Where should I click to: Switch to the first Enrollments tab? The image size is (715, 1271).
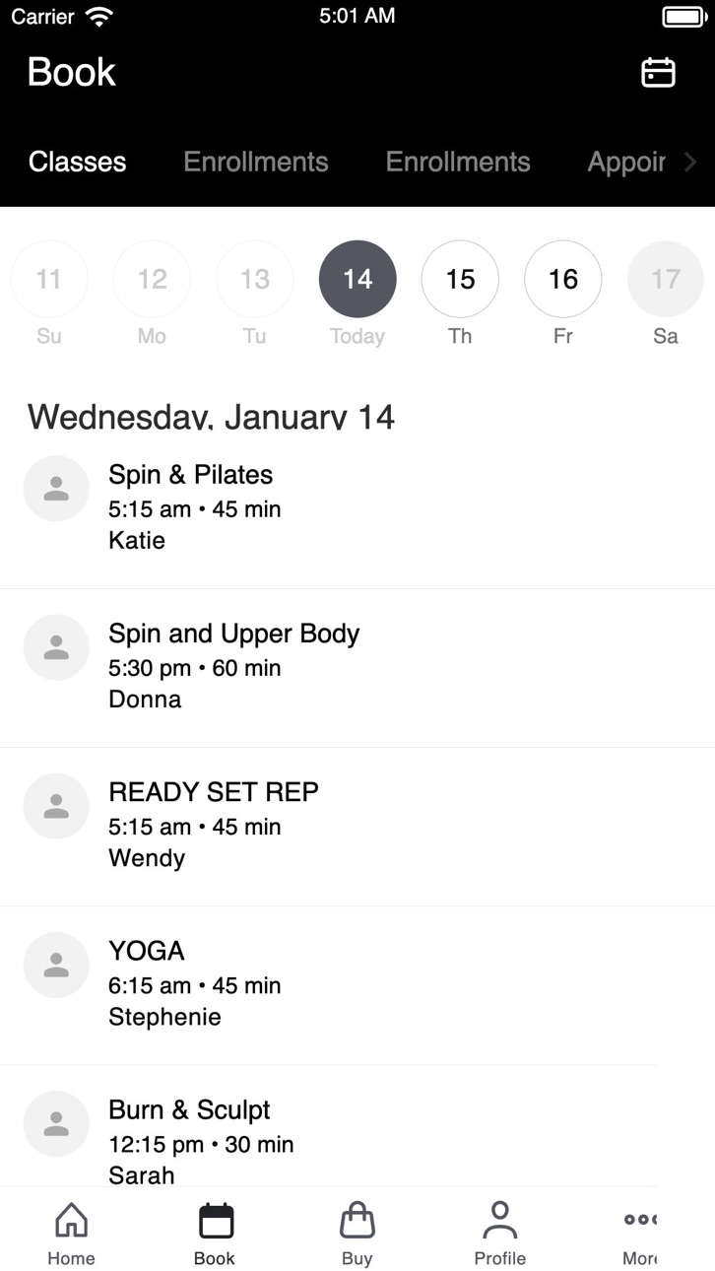coord(256,162)
